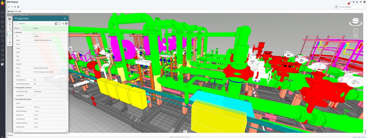Select the Viewer tab

click(x=11, y=11)
